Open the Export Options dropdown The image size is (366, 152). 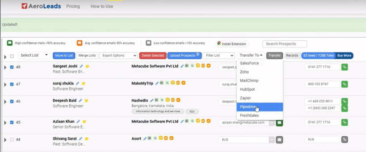click(x=118, y=56)
